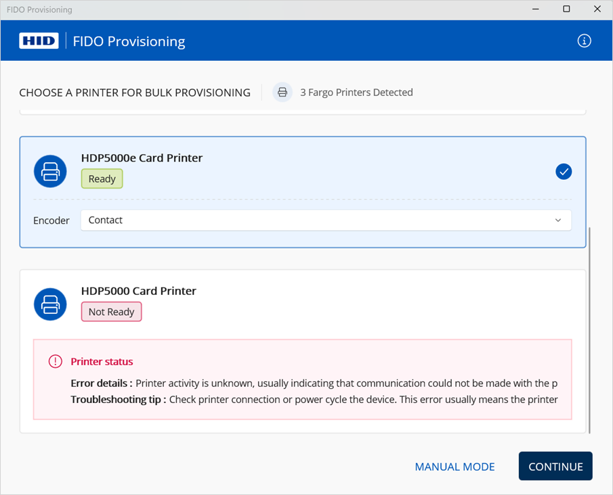
Task: Click the red Printer status warning icon
Action: (x=56, y=362)
